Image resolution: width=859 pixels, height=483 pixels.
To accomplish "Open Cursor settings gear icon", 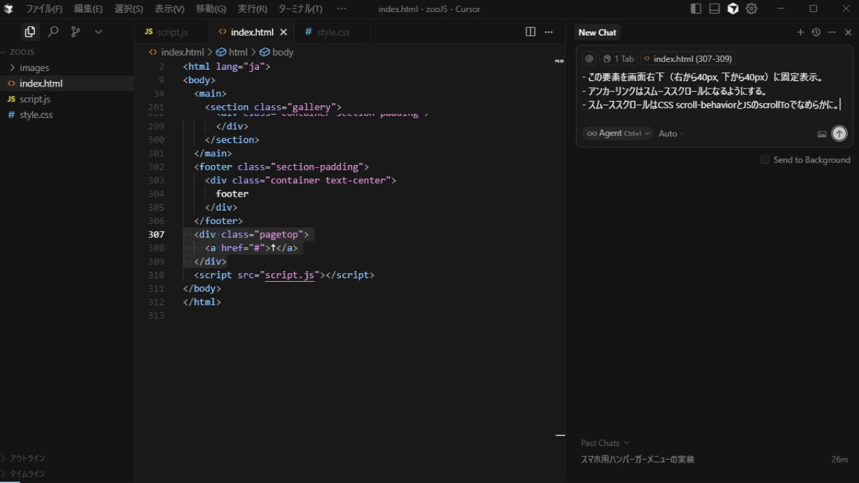I will click(x=752, y=9).
